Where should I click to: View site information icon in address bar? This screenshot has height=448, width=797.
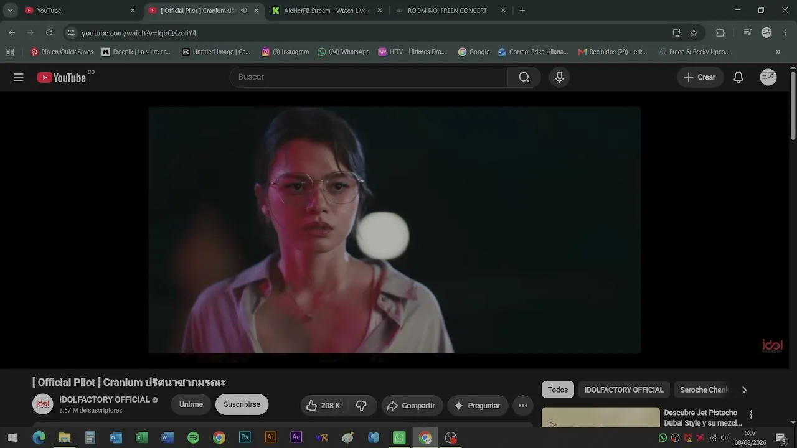pyautogui.click(x=71, y=33)
